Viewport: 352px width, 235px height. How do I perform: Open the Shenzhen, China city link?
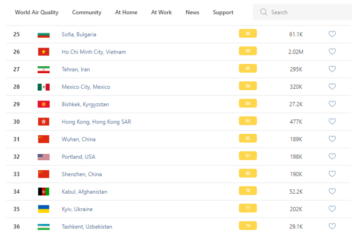(x=82, y=174)
